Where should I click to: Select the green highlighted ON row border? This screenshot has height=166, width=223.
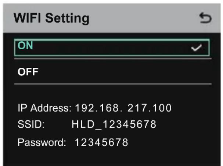[112, 47]
